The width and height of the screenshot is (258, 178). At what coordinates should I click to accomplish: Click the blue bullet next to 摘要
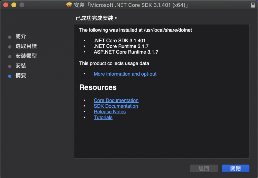click(x=10, y=76)
